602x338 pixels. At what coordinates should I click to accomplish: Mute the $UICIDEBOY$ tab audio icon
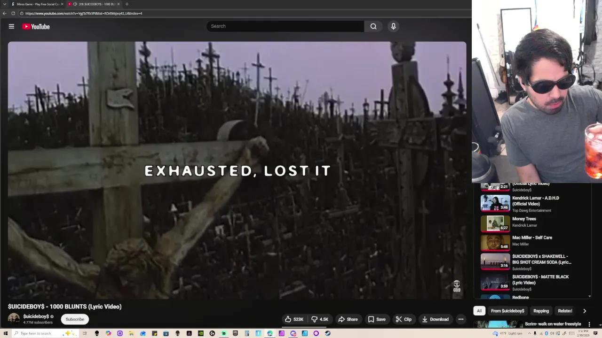[x=75, y=4]
